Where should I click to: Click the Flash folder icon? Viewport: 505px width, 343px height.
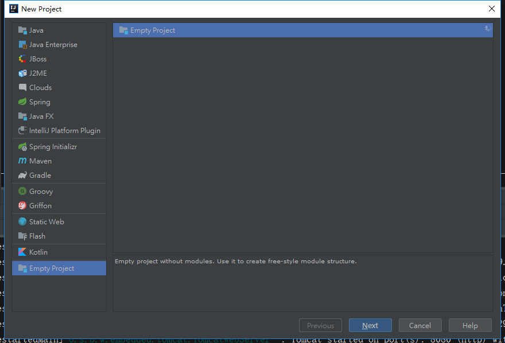tap(22, 236)
